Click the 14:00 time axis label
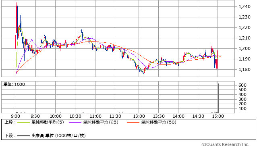Screen dimensions: 257x146 178,116
